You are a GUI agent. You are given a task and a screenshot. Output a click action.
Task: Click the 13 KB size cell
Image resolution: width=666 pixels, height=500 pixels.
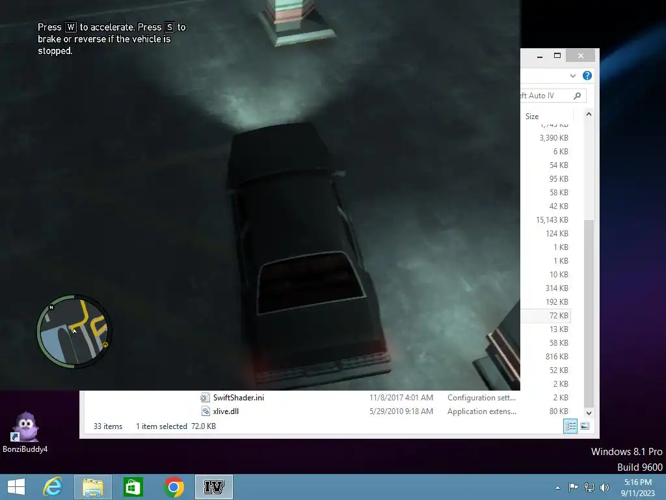coord(559,329)
